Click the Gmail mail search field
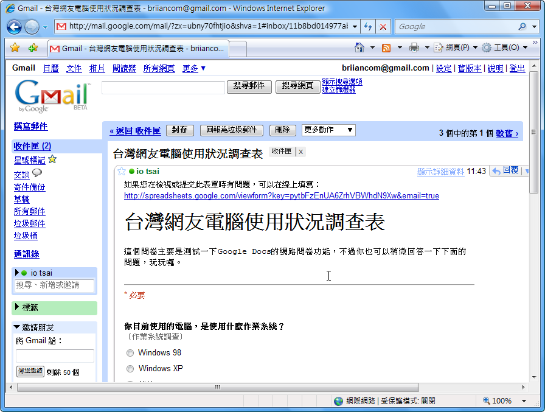Screen dimensions: 545x412 click(163, 87)
